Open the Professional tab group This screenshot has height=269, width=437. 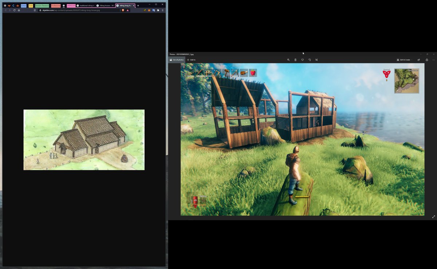[56, 5]
